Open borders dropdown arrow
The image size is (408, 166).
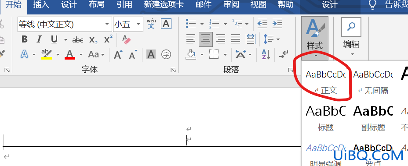point(225,55)
